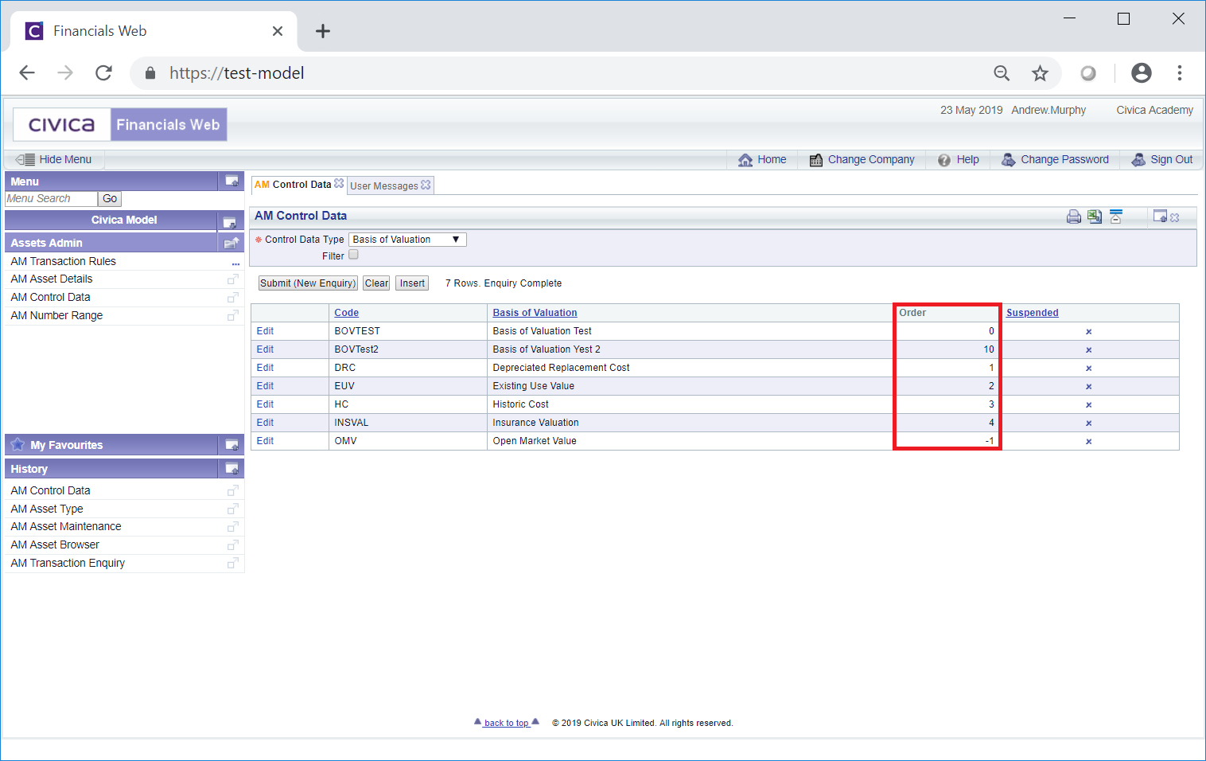Close the AM Control Data panel with the X icon
This screenshot has width=1206, height=761.
point(1175,217)
